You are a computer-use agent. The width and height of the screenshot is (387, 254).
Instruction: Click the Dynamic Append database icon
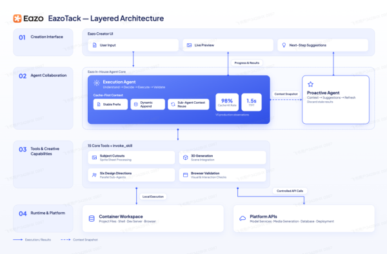135,104
